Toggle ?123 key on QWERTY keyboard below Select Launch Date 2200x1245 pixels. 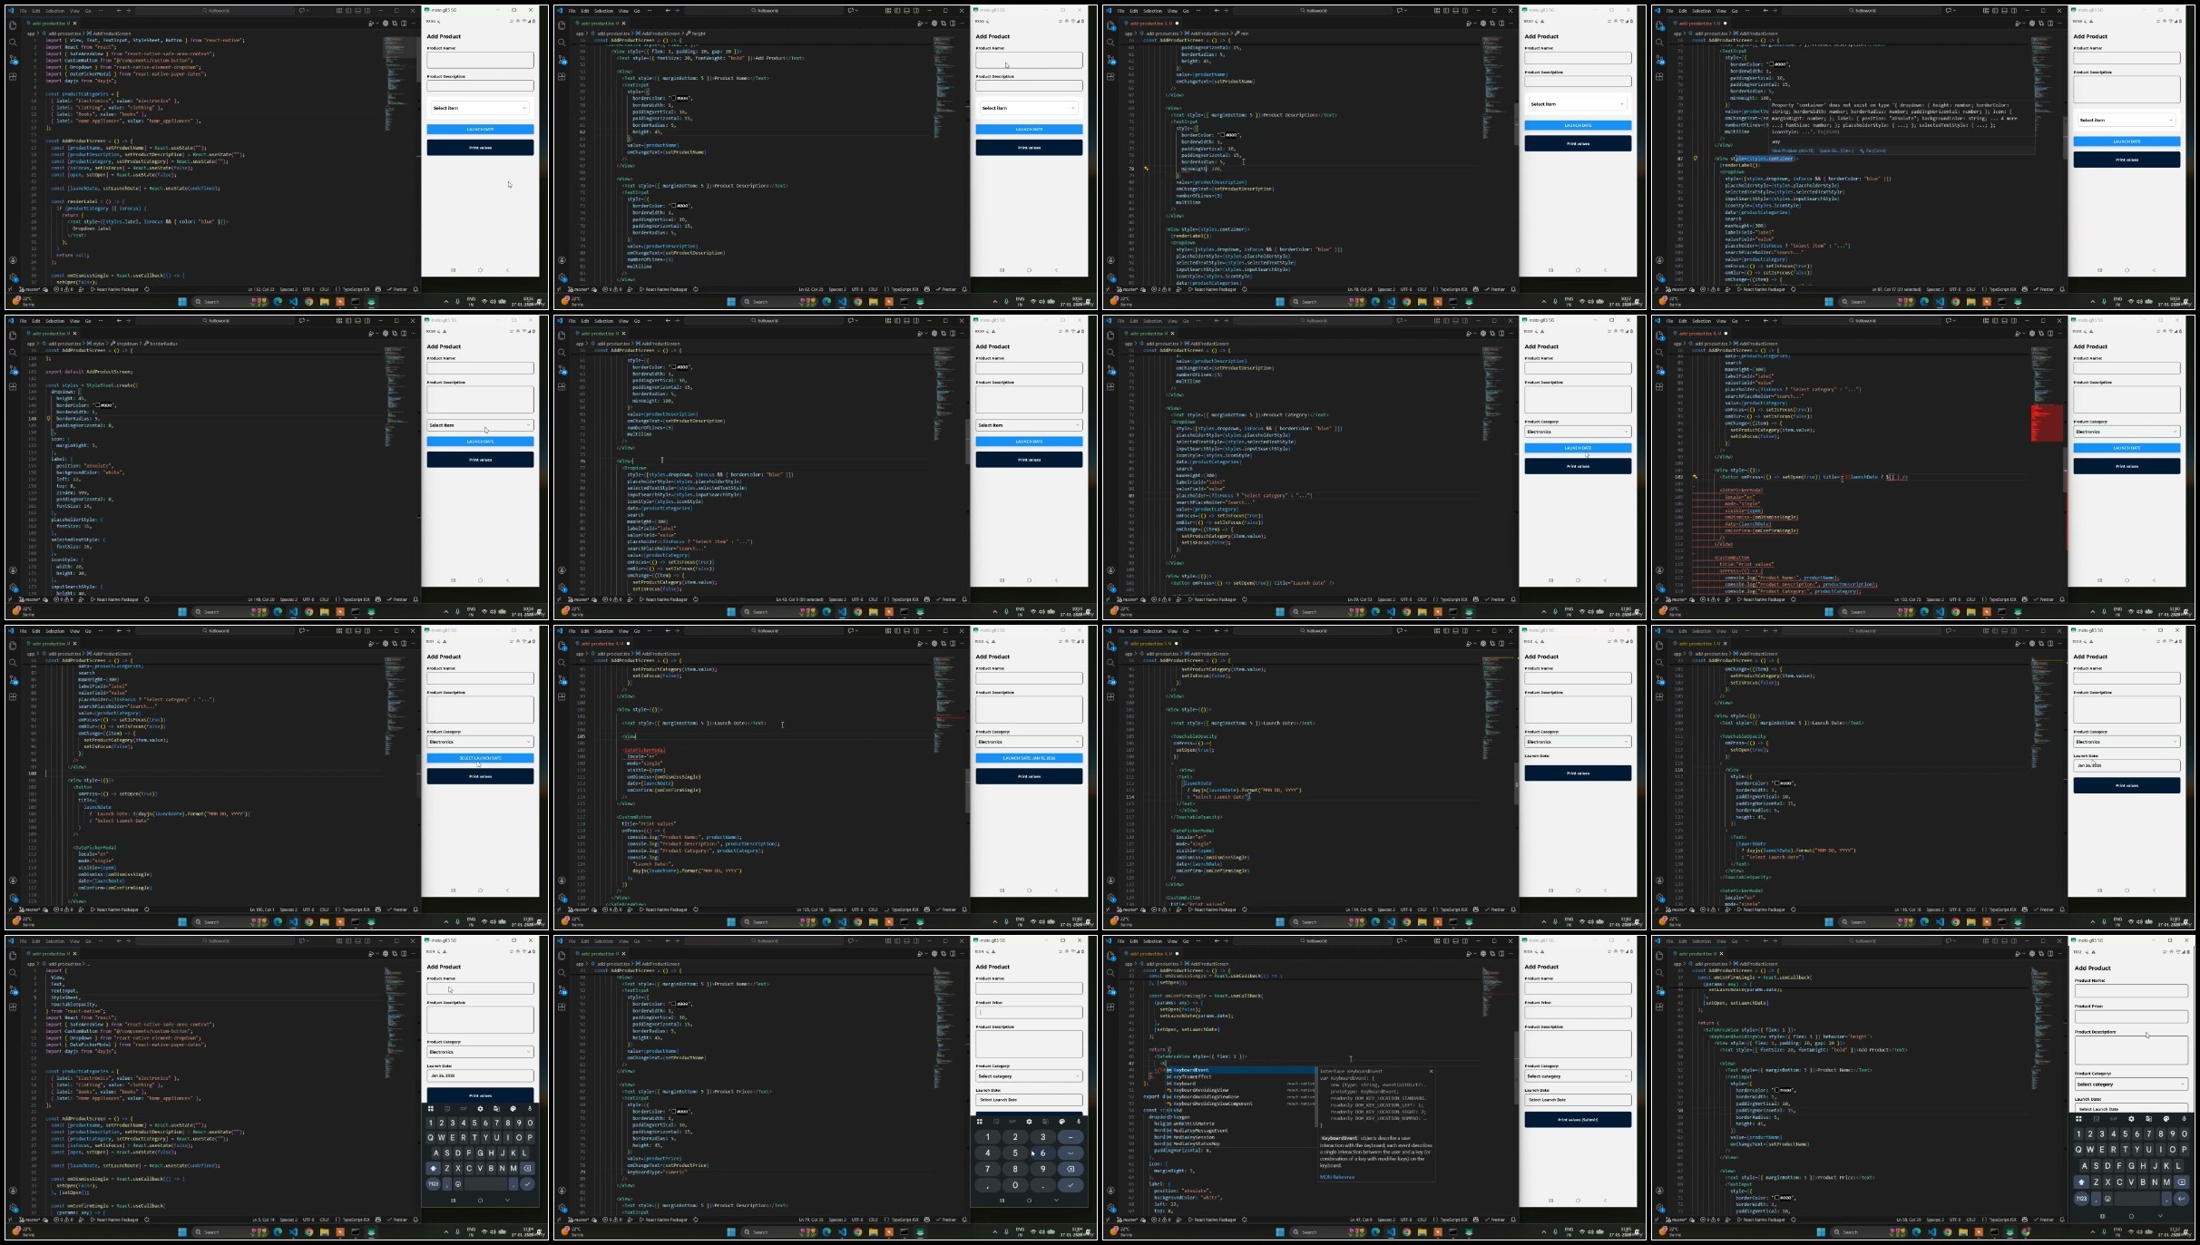point(2081,1198)
